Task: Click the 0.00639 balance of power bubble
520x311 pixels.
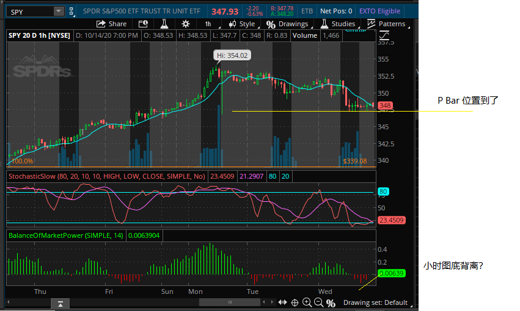Action: point(391,273)
